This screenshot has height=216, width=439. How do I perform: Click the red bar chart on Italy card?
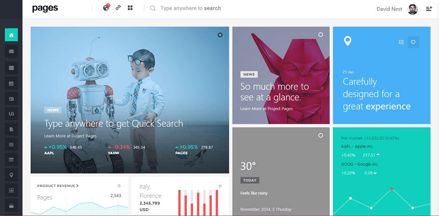click(198, 203)
